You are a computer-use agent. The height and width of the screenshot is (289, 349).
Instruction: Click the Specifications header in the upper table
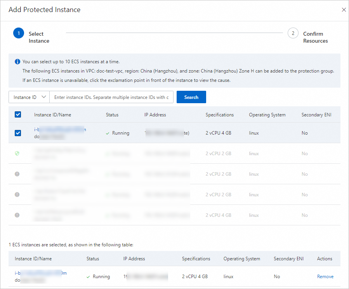(220, 115)
